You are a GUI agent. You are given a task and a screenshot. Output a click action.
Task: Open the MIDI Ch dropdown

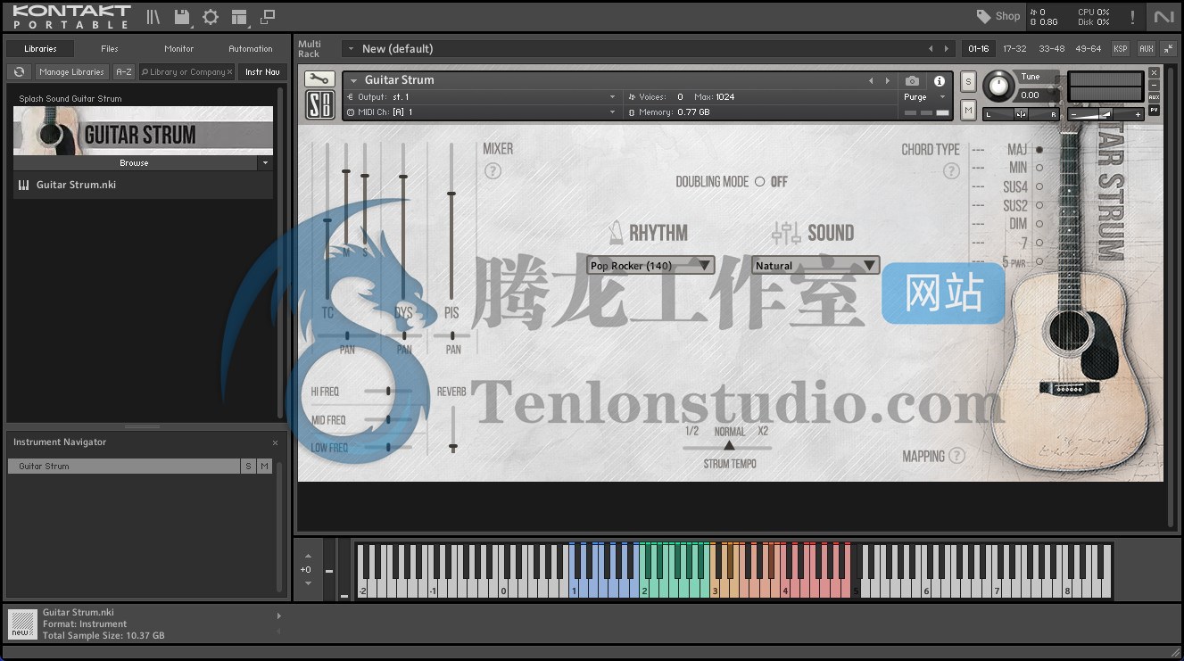(x=480, y=112)
